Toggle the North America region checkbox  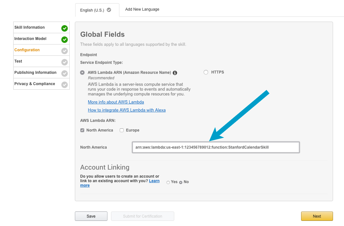(82, 130)
